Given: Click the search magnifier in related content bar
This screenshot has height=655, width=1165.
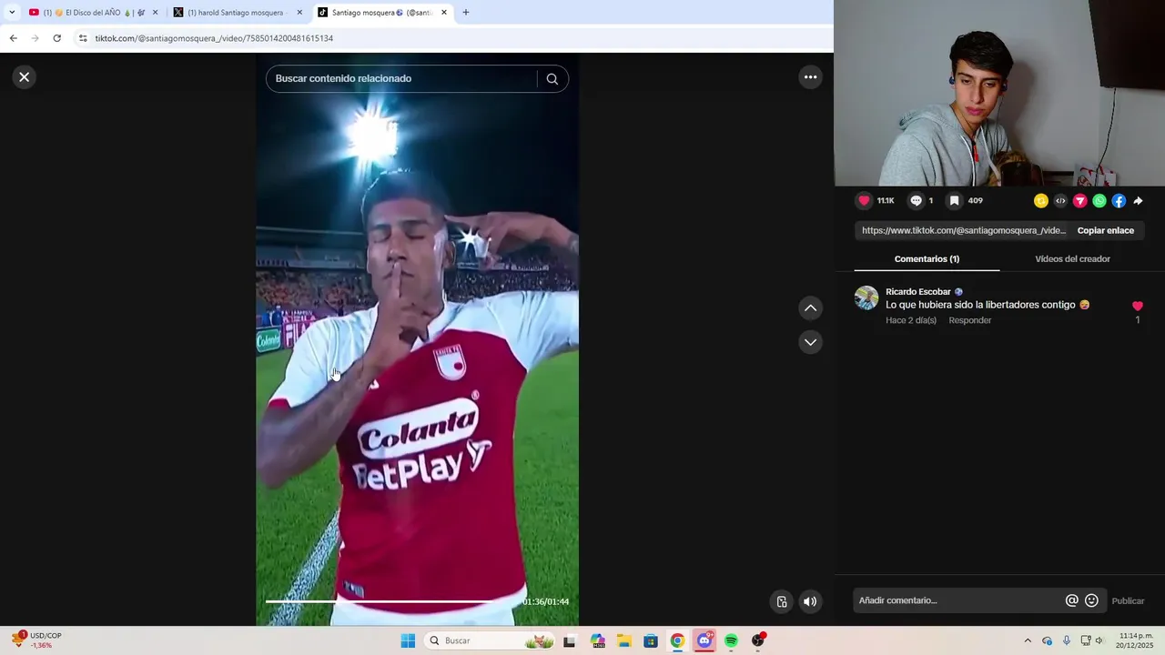Looking at the screenshot, I should [552, 78].
